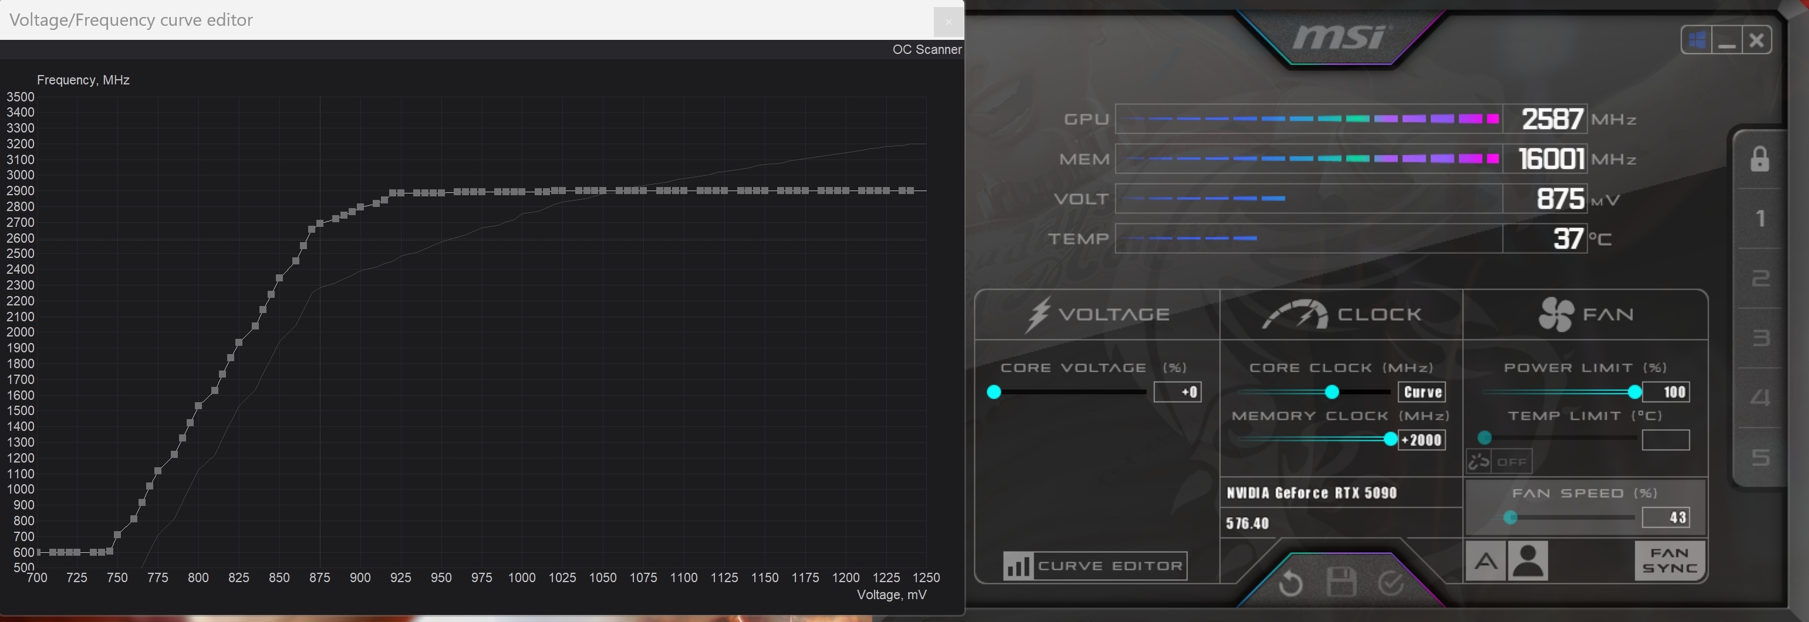This screenshot has width=1809, height=622.
Task: Click the Core Clock slider handle
Action: (1331, 392)
